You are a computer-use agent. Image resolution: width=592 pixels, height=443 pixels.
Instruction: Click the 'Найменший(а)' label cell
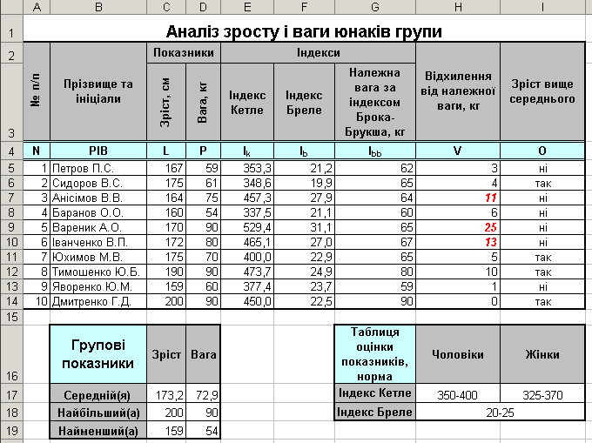point(98,431)
